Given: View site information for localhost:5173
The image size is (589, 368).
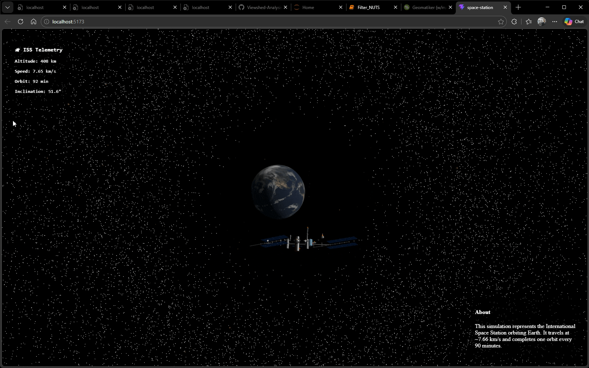Looking at the screenshot, I should coord(46,22).
